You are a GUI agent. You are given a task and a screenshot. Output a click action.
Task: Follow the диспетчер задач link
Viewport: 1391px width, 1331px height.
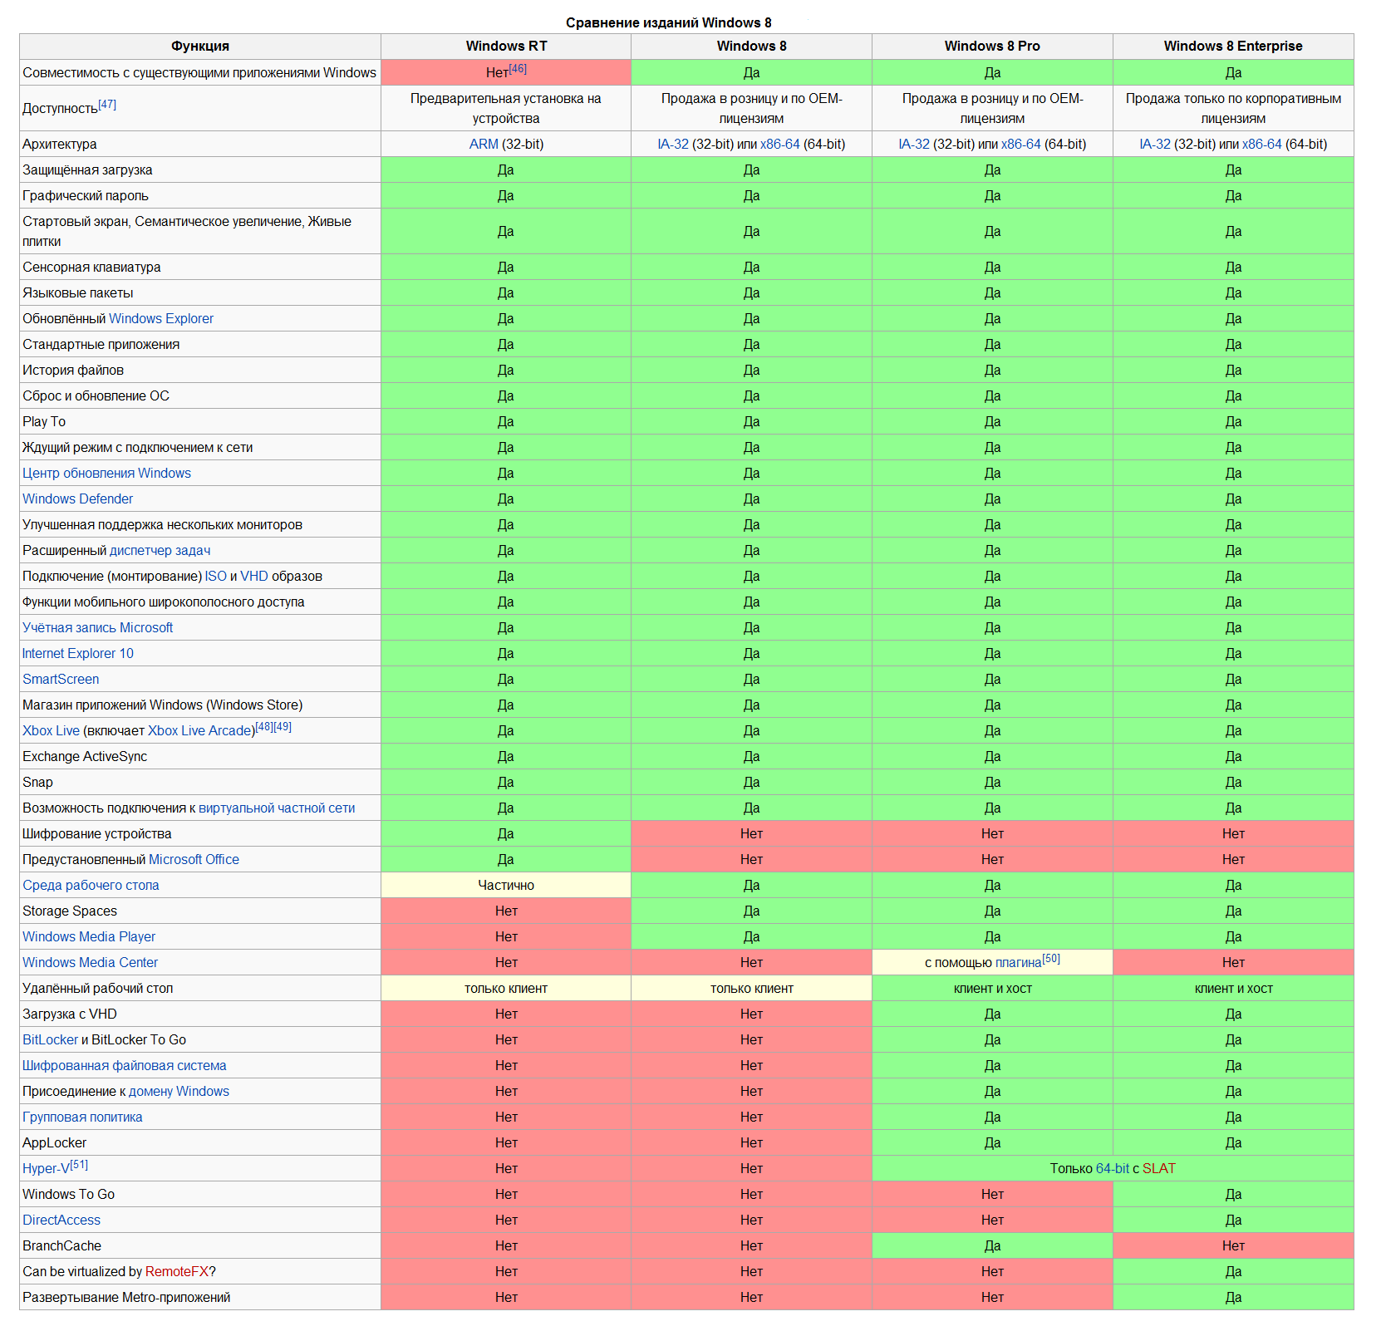pos(160,550)
